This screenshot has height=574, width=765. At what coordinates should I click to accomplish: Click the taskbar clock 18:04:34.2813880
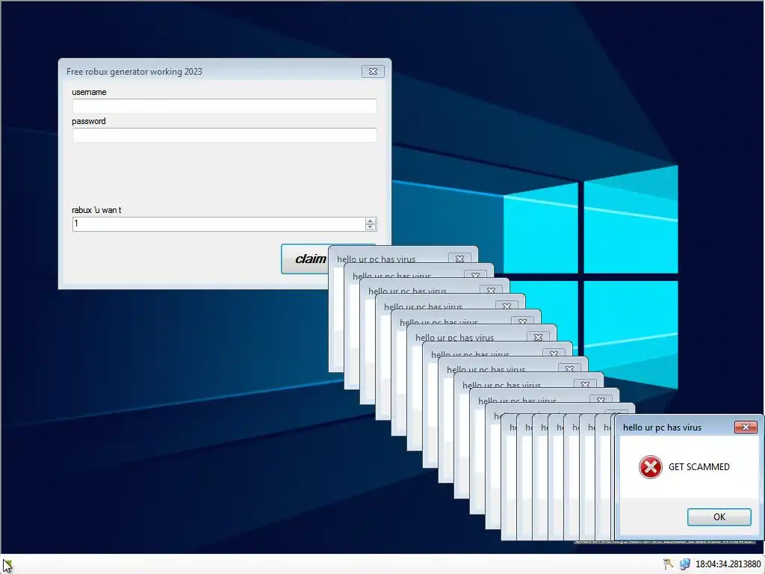pos(728,564)
